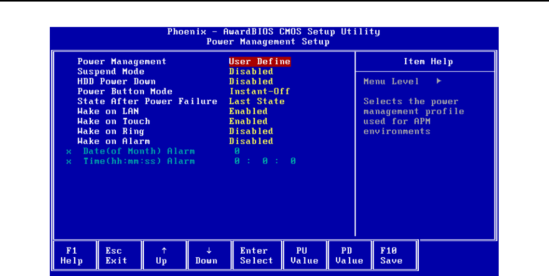Click the Down arrow key box
The height and width of the screenshot is (276, 549).
pyautogui.click(x=209, y=255)
